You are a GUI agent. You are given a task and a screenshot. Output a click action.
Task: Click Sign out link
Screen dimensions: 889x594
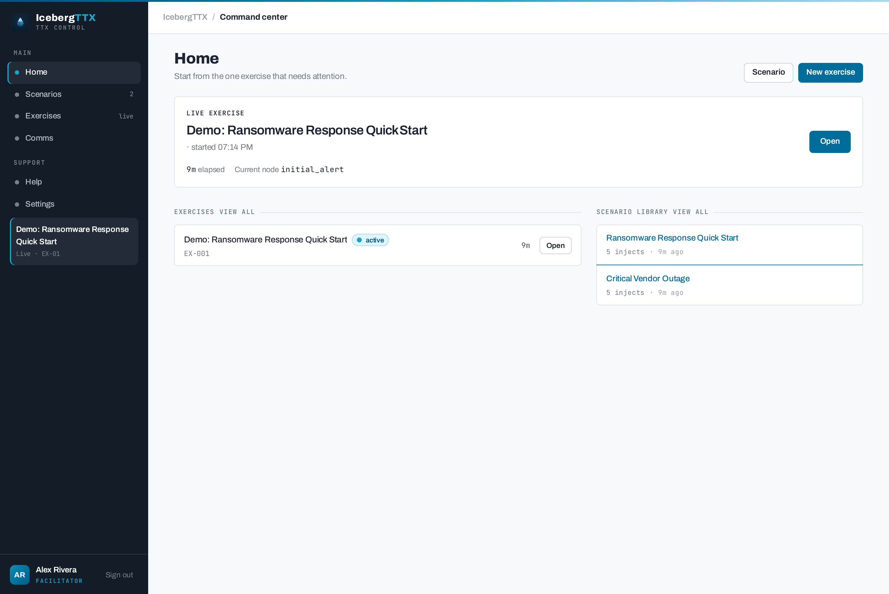(119, 575)
